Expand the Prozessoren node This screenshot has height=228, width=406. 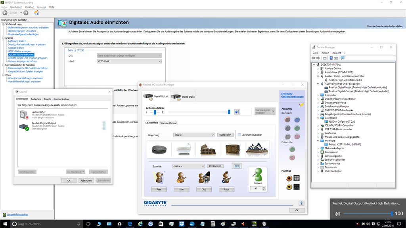pyautogui.click(x=318, y=152)
